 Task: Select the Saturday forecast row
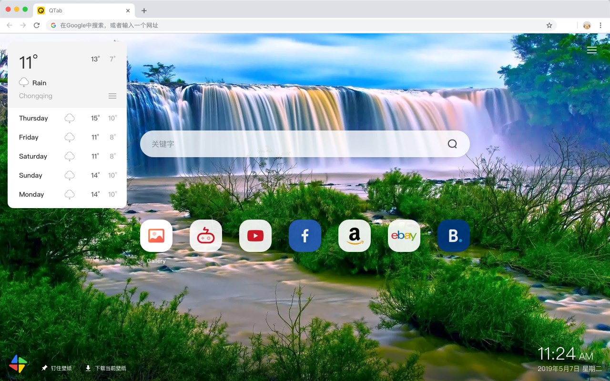(x=67, y=156)
